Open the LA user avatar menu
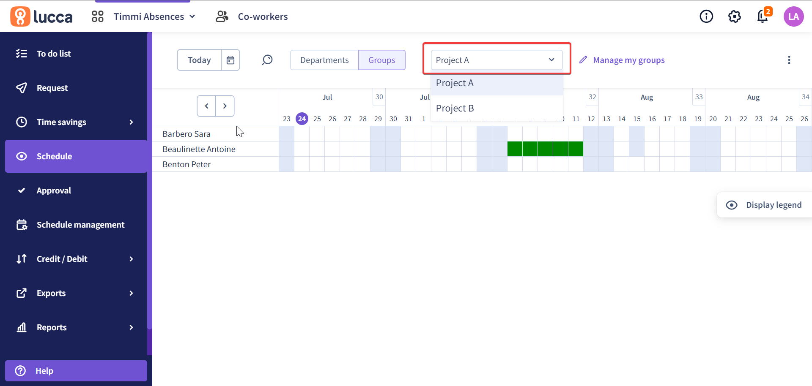812x386 pixels. click(794, 16)
